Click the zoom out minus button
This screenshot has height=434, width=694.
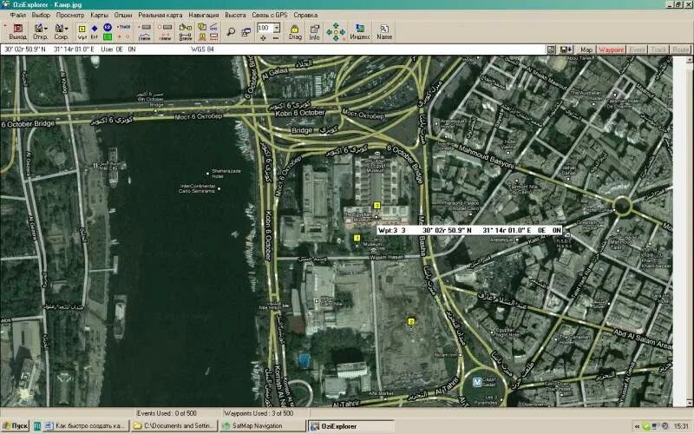pos(275,38)
